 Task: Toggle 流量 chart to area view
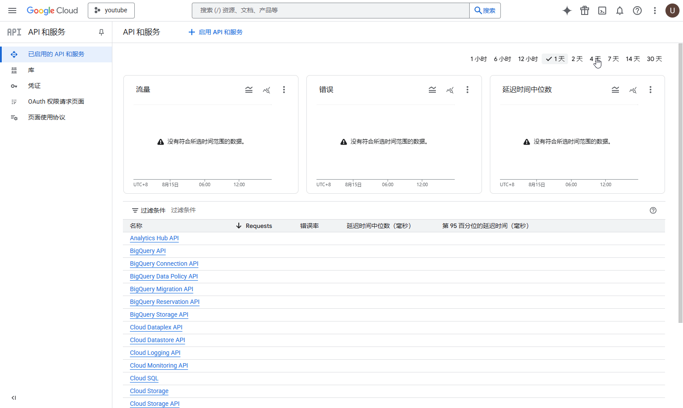click(249, 90)
